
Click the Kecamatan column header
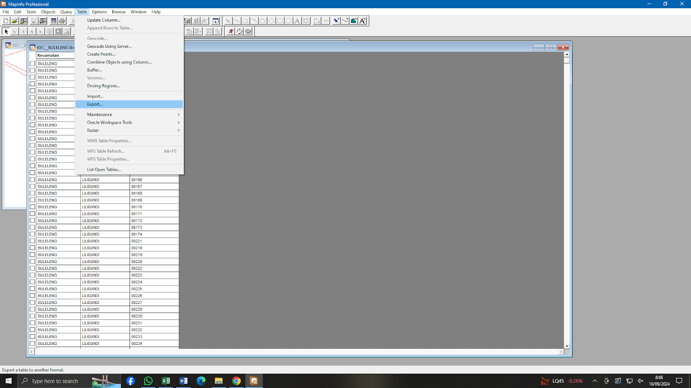click(55, 55)
